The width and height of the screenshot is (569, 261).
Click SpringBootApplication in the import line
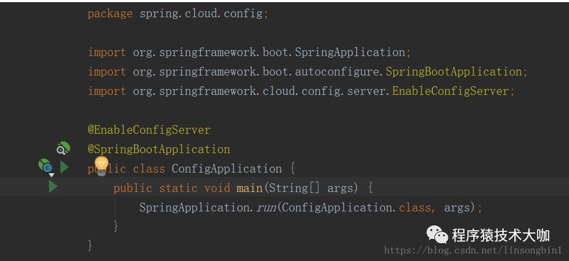click(453, 72)
